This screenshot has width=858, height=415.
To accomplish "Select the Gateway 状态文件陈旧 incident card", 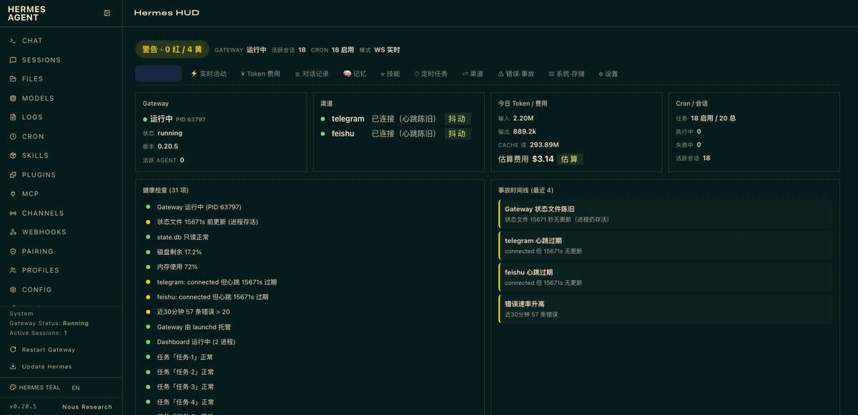I will pos(665,214).
